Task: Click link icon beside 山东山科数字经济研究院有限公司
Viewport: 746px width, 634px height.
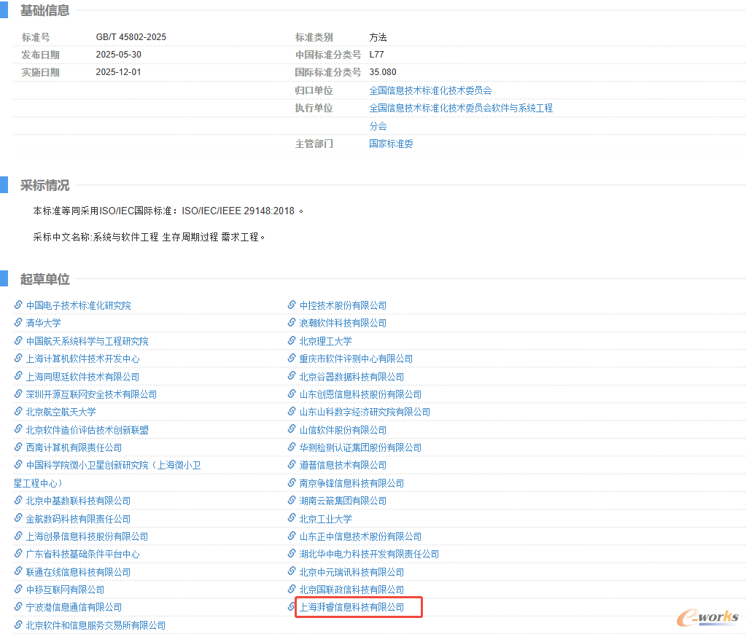Action: 292,412
